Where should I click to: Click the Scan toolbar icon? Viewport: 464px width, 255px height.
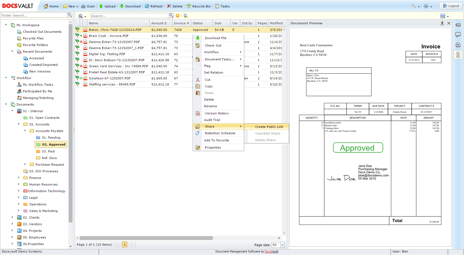88,6
